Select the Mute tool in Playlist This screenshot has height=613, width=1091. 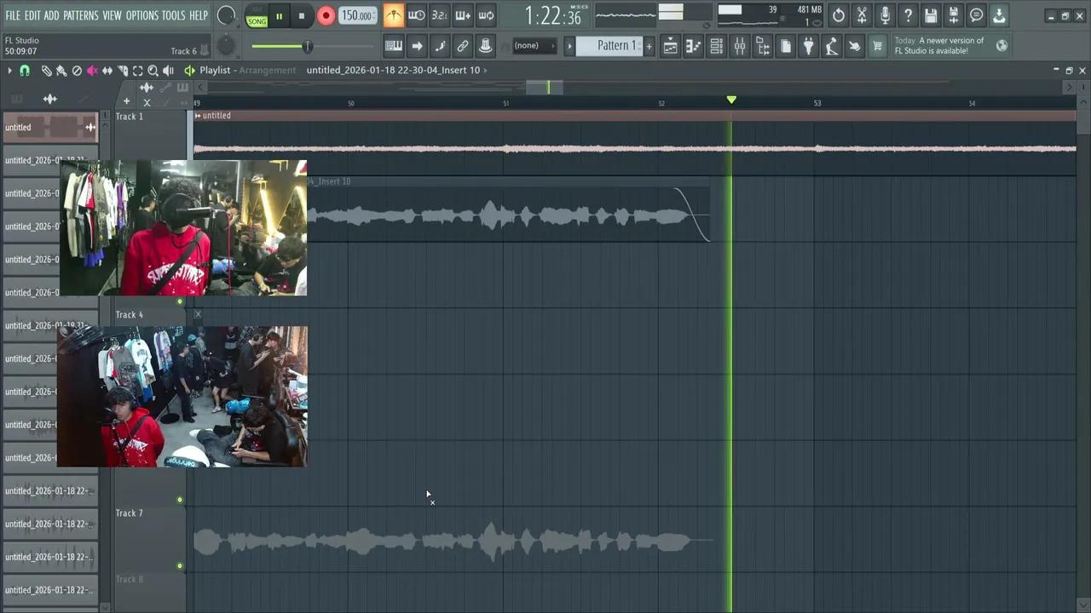point(92,71)
